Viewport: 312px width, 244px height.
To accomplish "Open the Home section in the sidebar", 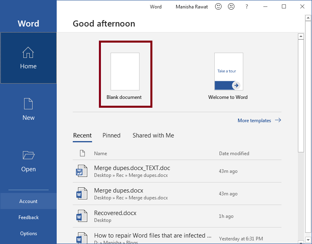I will (x=28, y=58).
